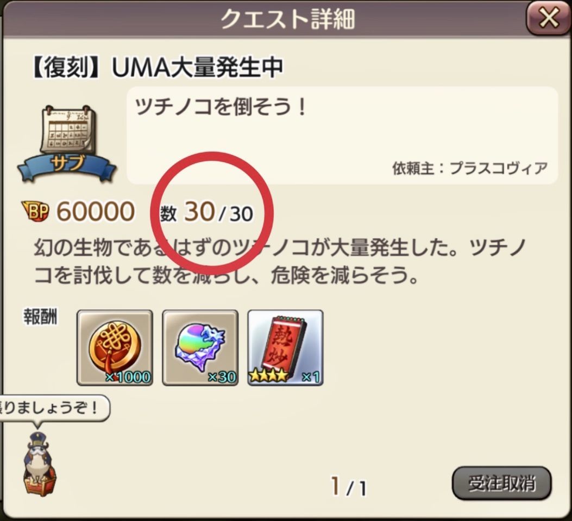Close the クエスト詳細 dialog with X

click(x=549, y=18)
